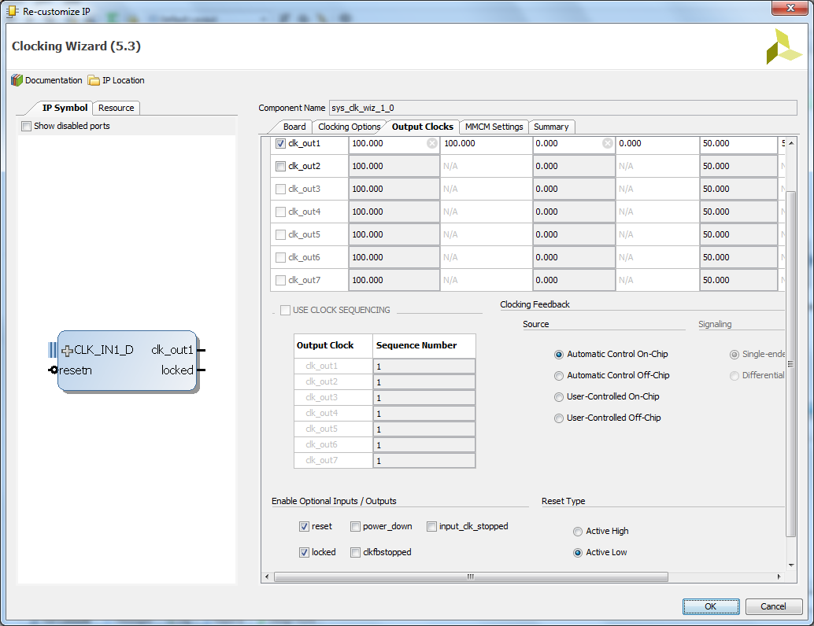This screenshot has width=814, height=626.
Task: Confirm with the OK button
Action: (711, 606)
